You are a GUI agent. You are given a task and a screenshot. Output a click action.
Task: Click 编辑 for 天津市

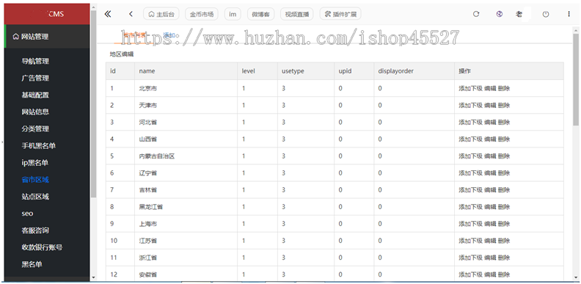coord(490,105)
